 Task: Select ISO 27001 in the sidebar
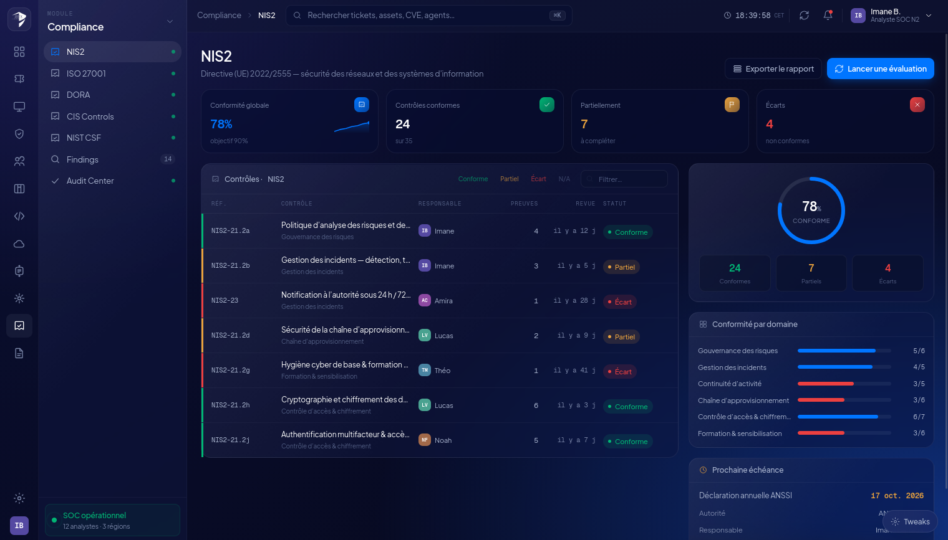pyautogui.click(x=112, y=73)
